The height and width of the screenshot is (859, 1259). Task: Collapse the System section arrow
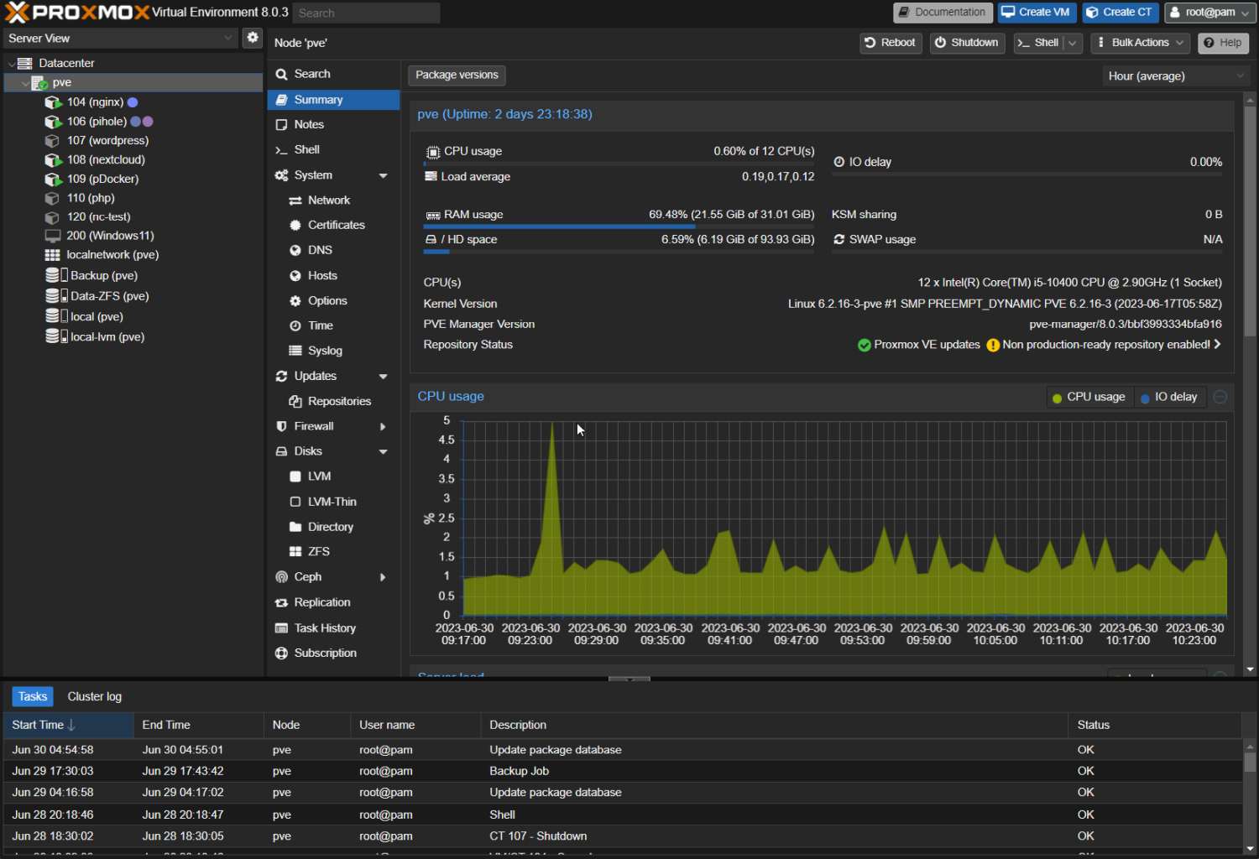(383, 176)
